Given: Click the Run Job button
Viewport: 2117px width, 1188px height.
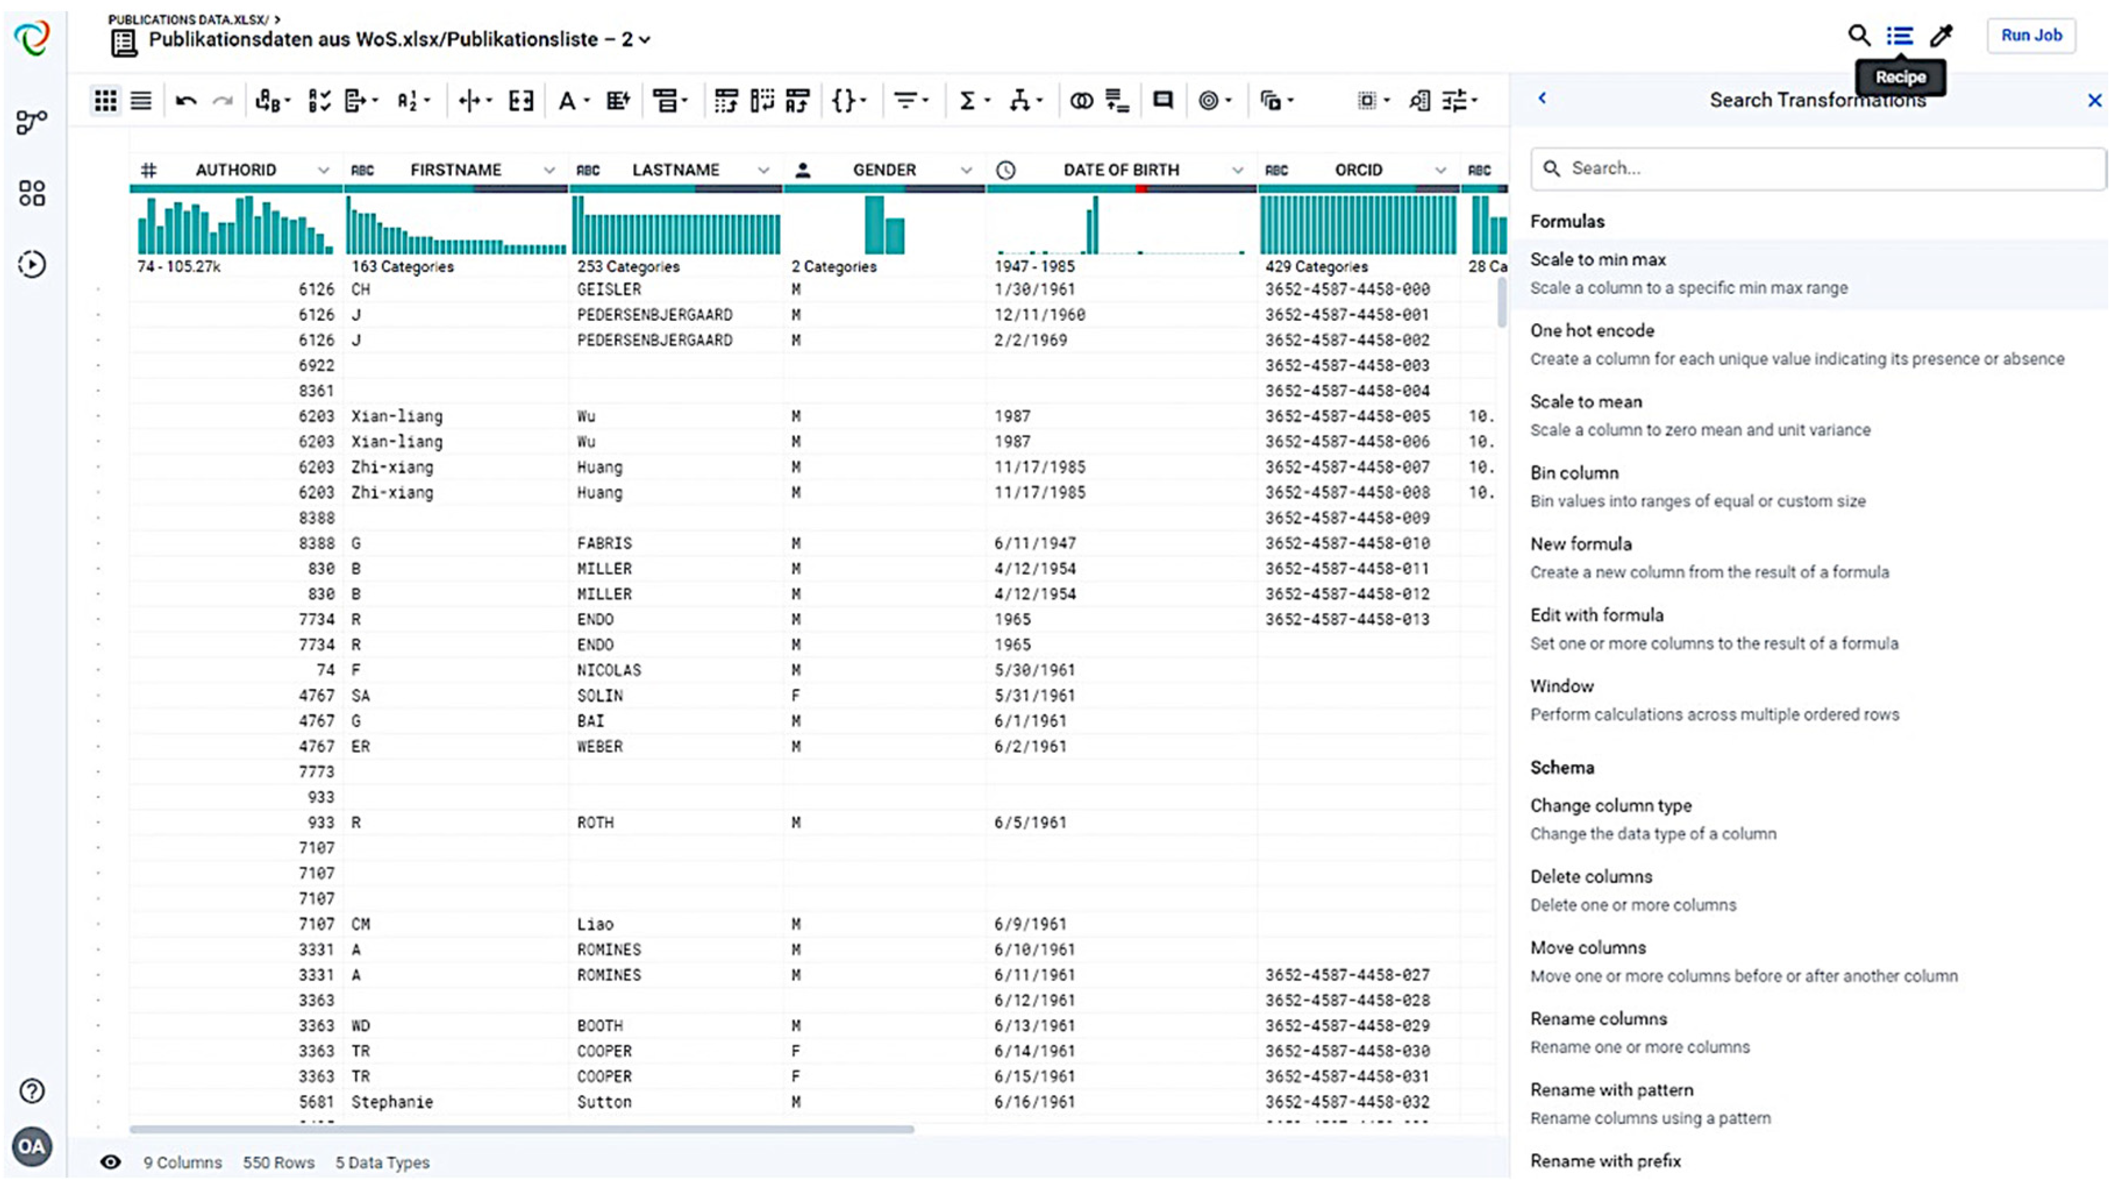Looking at the screenshot, I should coord(2031,35).
